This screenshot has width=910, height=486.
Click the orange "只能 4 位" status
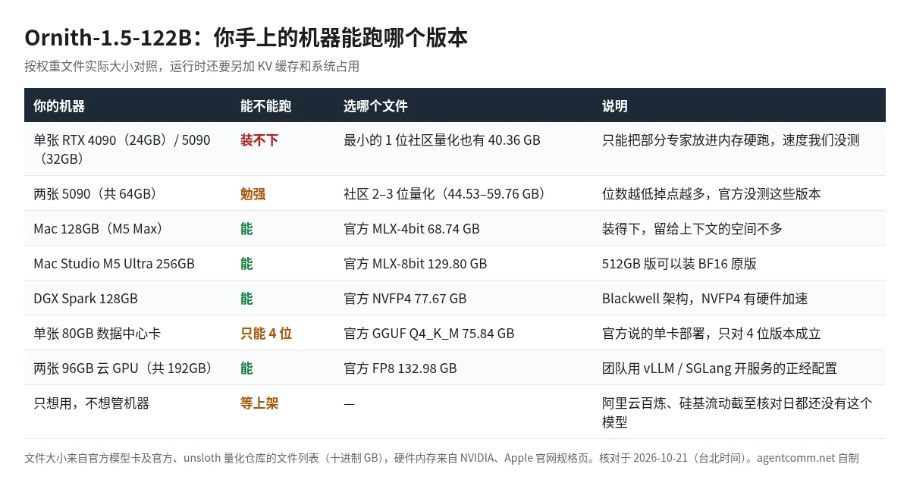266,333
